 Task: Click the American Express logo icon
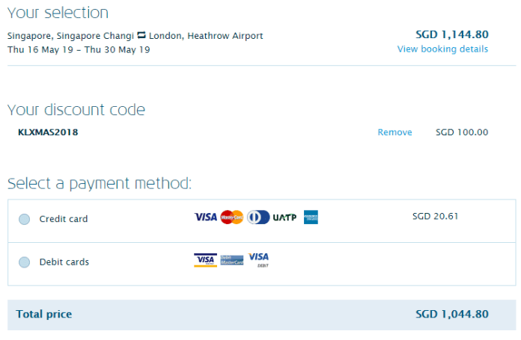(311, 217)
